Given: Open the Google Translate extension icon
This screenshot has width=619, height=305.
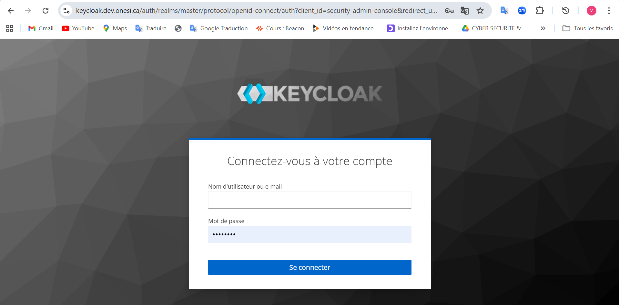Looking at the screenshot, I should (x=504, y=11).
